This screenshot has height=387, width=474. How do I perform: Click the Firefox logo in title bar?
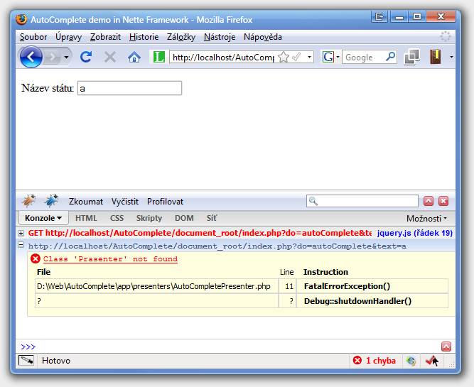[21, 19]
